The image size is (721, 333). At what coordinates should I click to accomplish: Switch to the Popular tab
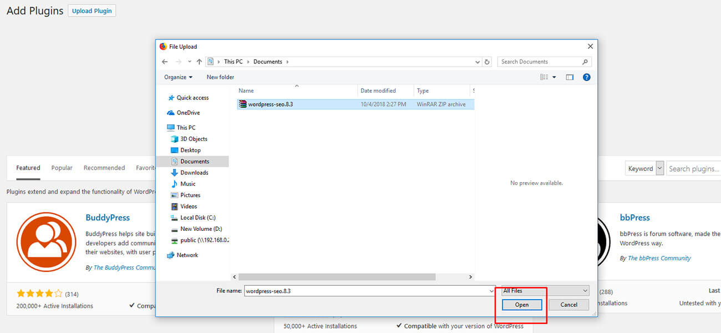click(x=62, y=168)
